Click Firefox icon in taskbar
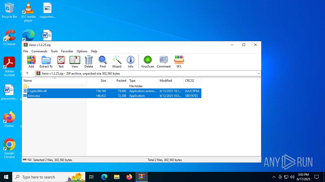 click(129, 177)
